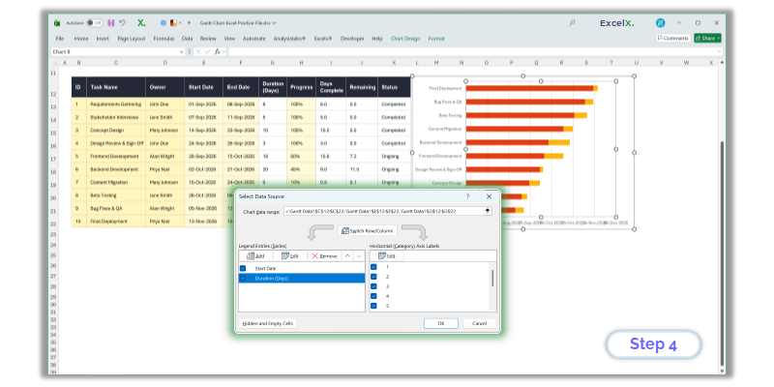Uncheck the Duration (Days) series checkbox
Image resolution: width=774 pixels, height=387 pixels.
tap(243, 279)
